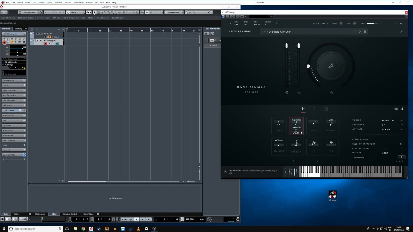413x232 pixels.
Task: Click the refresh icon beside VOICES
Action: 277,23
